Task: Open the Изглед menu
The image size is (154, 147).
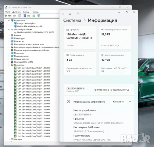Action: tap(26, 12)
